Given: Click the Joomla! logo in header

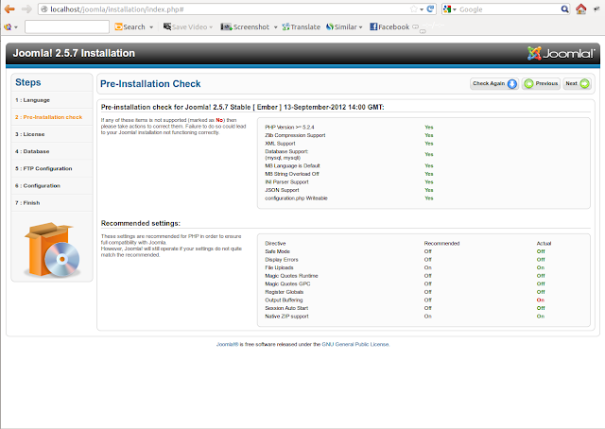Looking at the screenshot, I should pos(561,53).
